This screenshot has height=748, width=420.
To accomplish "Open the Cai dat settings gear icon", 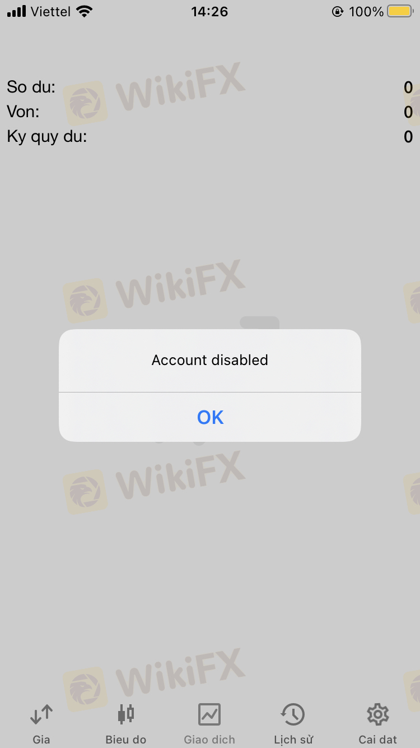I will pos(378,714).
